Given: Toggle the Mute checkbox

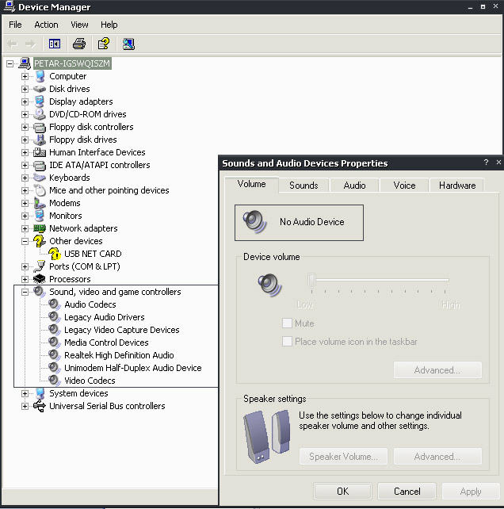Looking at the screenshot, I should tap(287, 323).
